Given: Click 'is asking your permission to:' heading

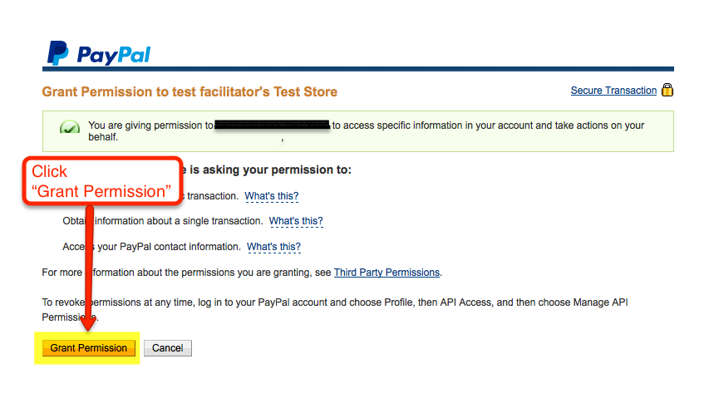Looking at the screenshot, I should tap(270, 170).
